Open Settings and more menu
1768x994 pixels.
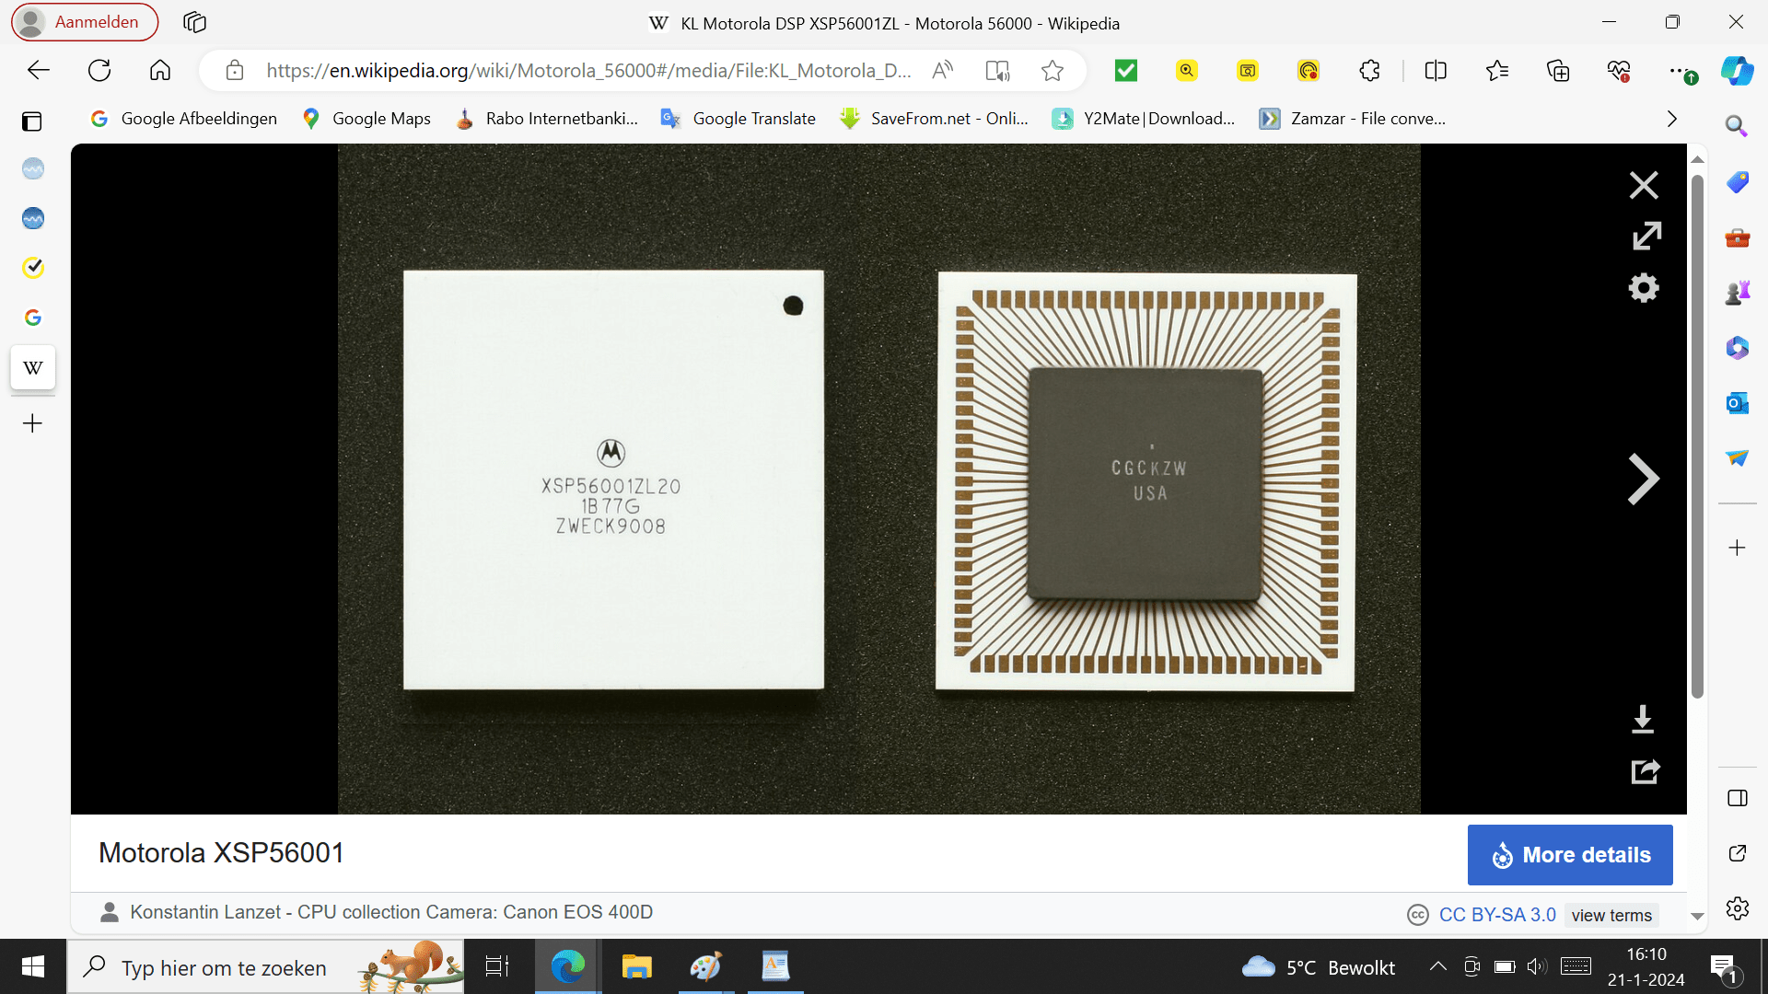pyautogui.click(x=1681, y=71)
